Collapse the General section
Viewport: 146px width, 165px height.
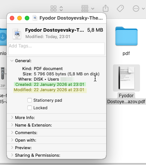12,61
